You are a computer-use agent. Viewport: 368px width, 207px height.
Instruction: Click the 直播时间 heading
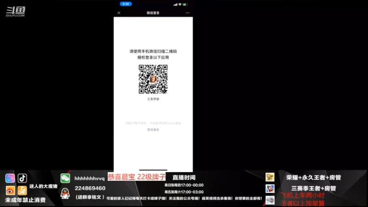184,178
